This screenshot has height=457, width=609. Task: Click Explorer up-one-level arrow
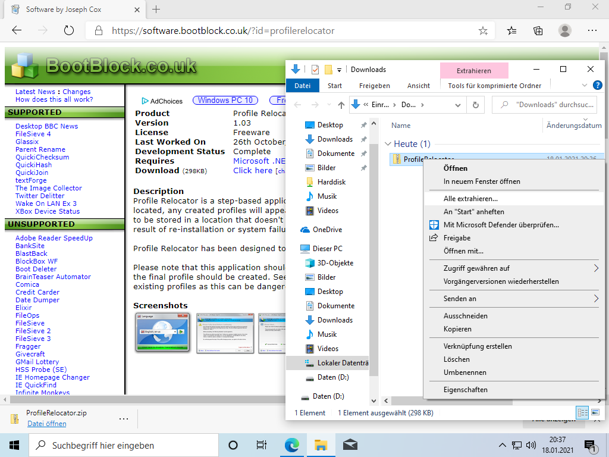(341, 105)
